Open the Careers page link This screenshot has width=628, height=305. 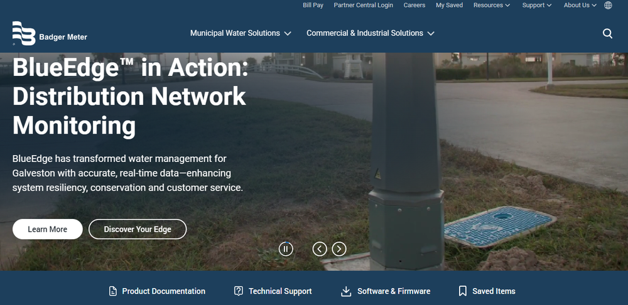click(x=414, y=5)
